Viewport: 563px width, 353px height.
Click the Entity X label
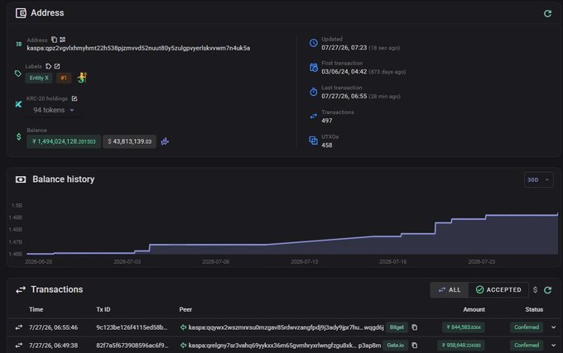[x=39, y=78]
